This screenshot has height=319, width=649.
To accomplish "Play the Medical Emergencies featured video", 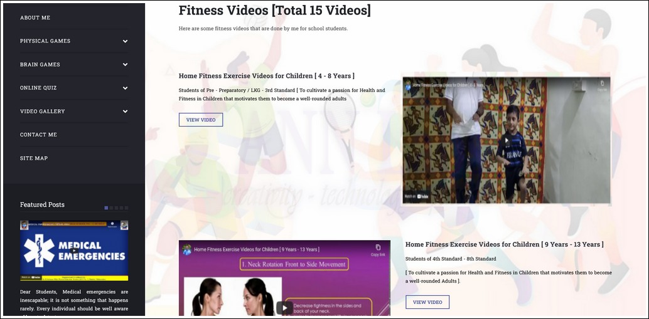I will (74, 251).
